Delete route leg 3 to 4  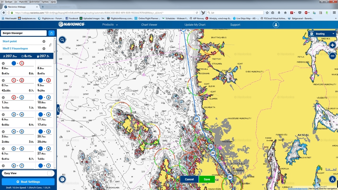click(x=3, y=115)
